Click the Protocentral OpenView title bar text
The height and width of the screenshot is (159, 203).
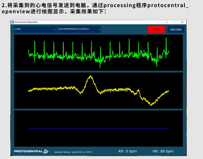tap(26, 22)
